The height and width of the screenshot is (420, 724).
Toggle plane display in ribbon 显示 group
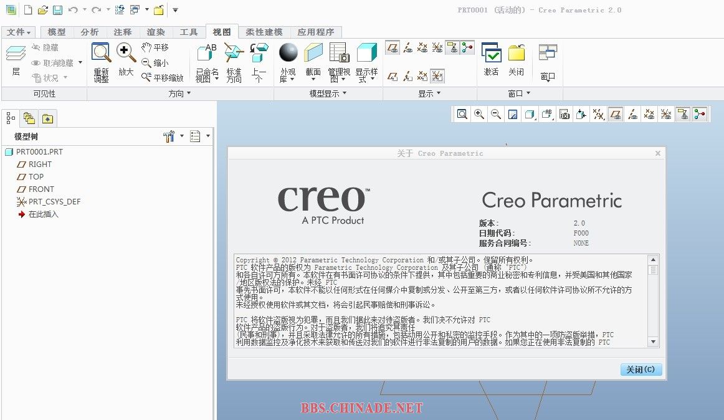[393, 47]
